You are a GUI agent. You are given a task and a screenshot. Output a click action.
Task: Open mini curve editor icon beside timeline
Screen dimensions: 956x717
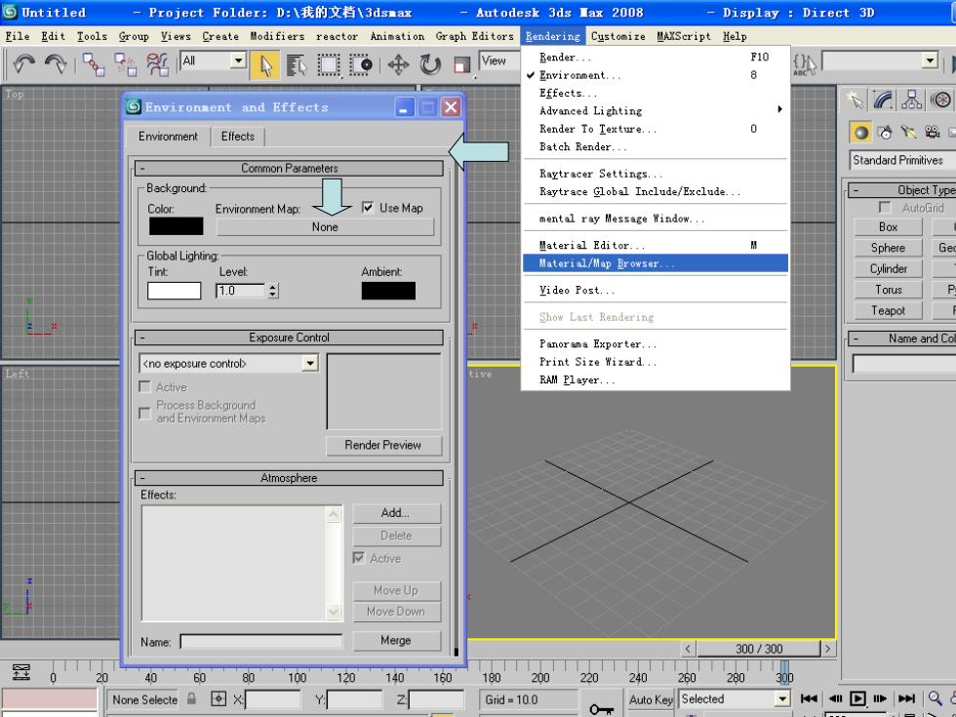pyautogui.click(x=21, y=672)
